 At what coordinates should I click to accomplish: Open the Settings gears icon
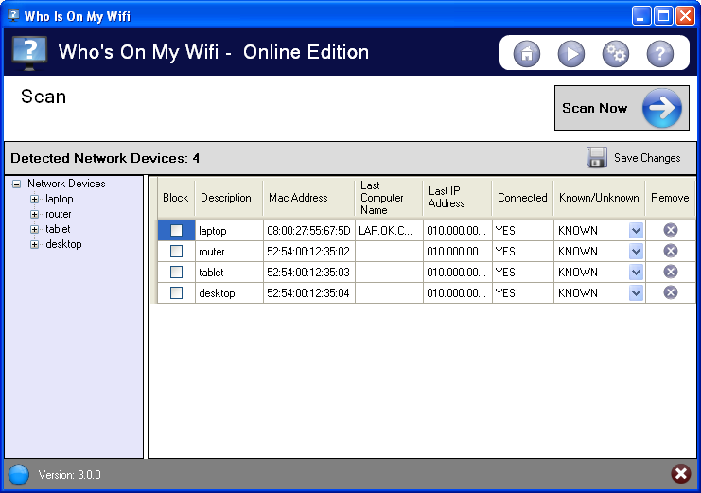click(x=616, y=53)
